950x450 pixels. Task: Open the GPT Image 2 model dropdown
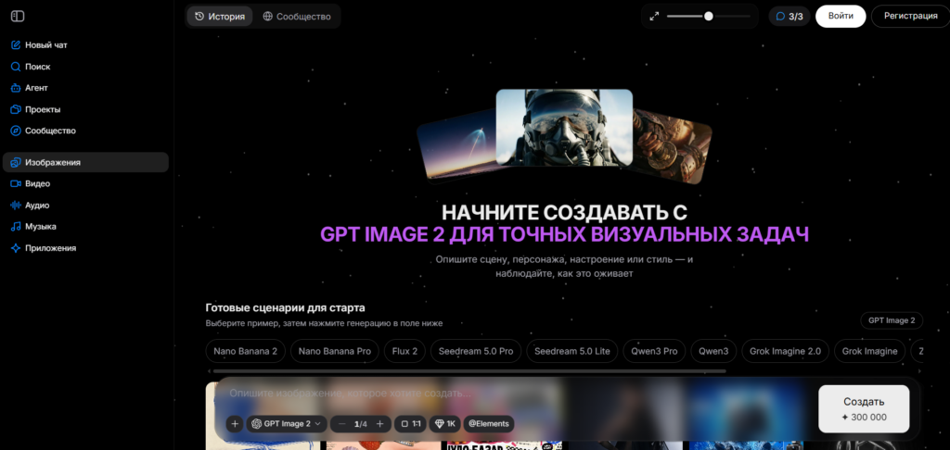coord(287,424)
